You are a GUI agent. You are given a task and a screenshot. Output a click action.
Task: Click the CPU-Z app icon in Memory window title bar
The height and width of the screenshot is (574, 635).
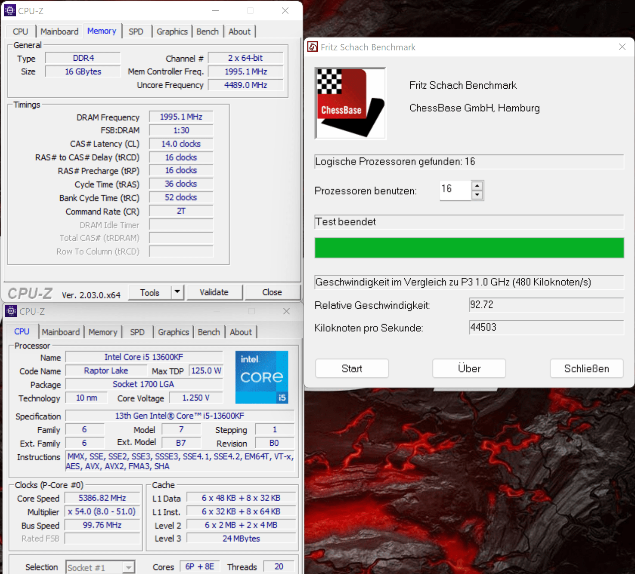(x=9, y=10)
